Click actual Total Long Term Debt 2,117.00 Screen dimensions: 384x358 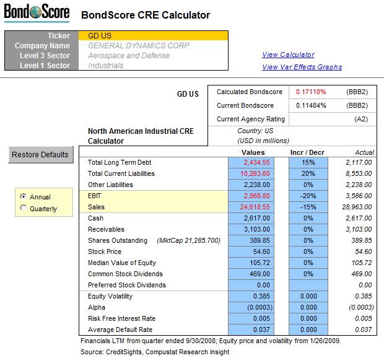point(359,162)
